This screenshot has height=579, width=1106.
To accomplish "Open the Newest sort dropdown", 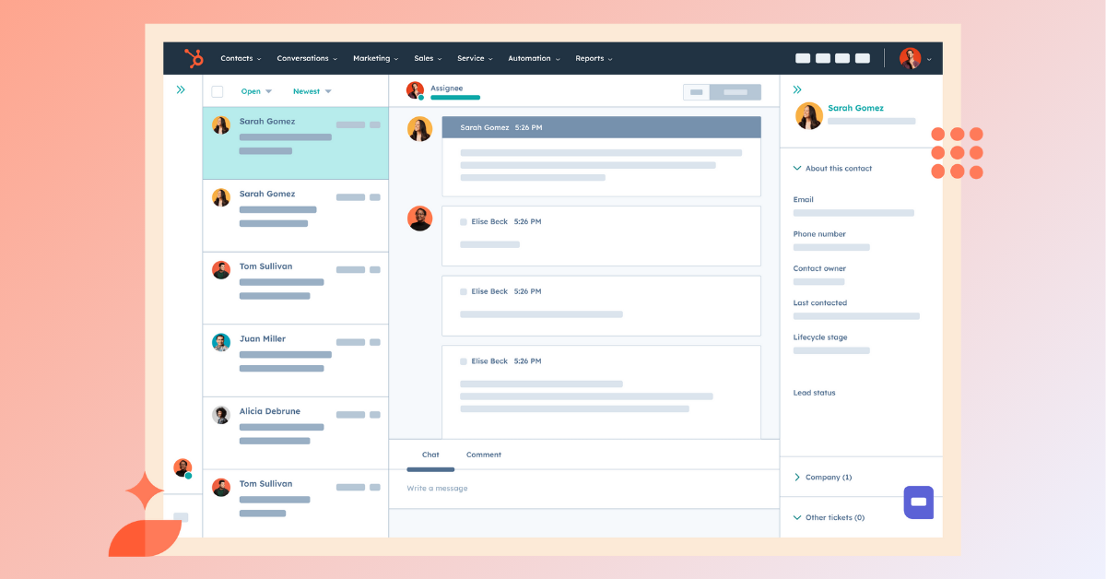I will point(312,91).
